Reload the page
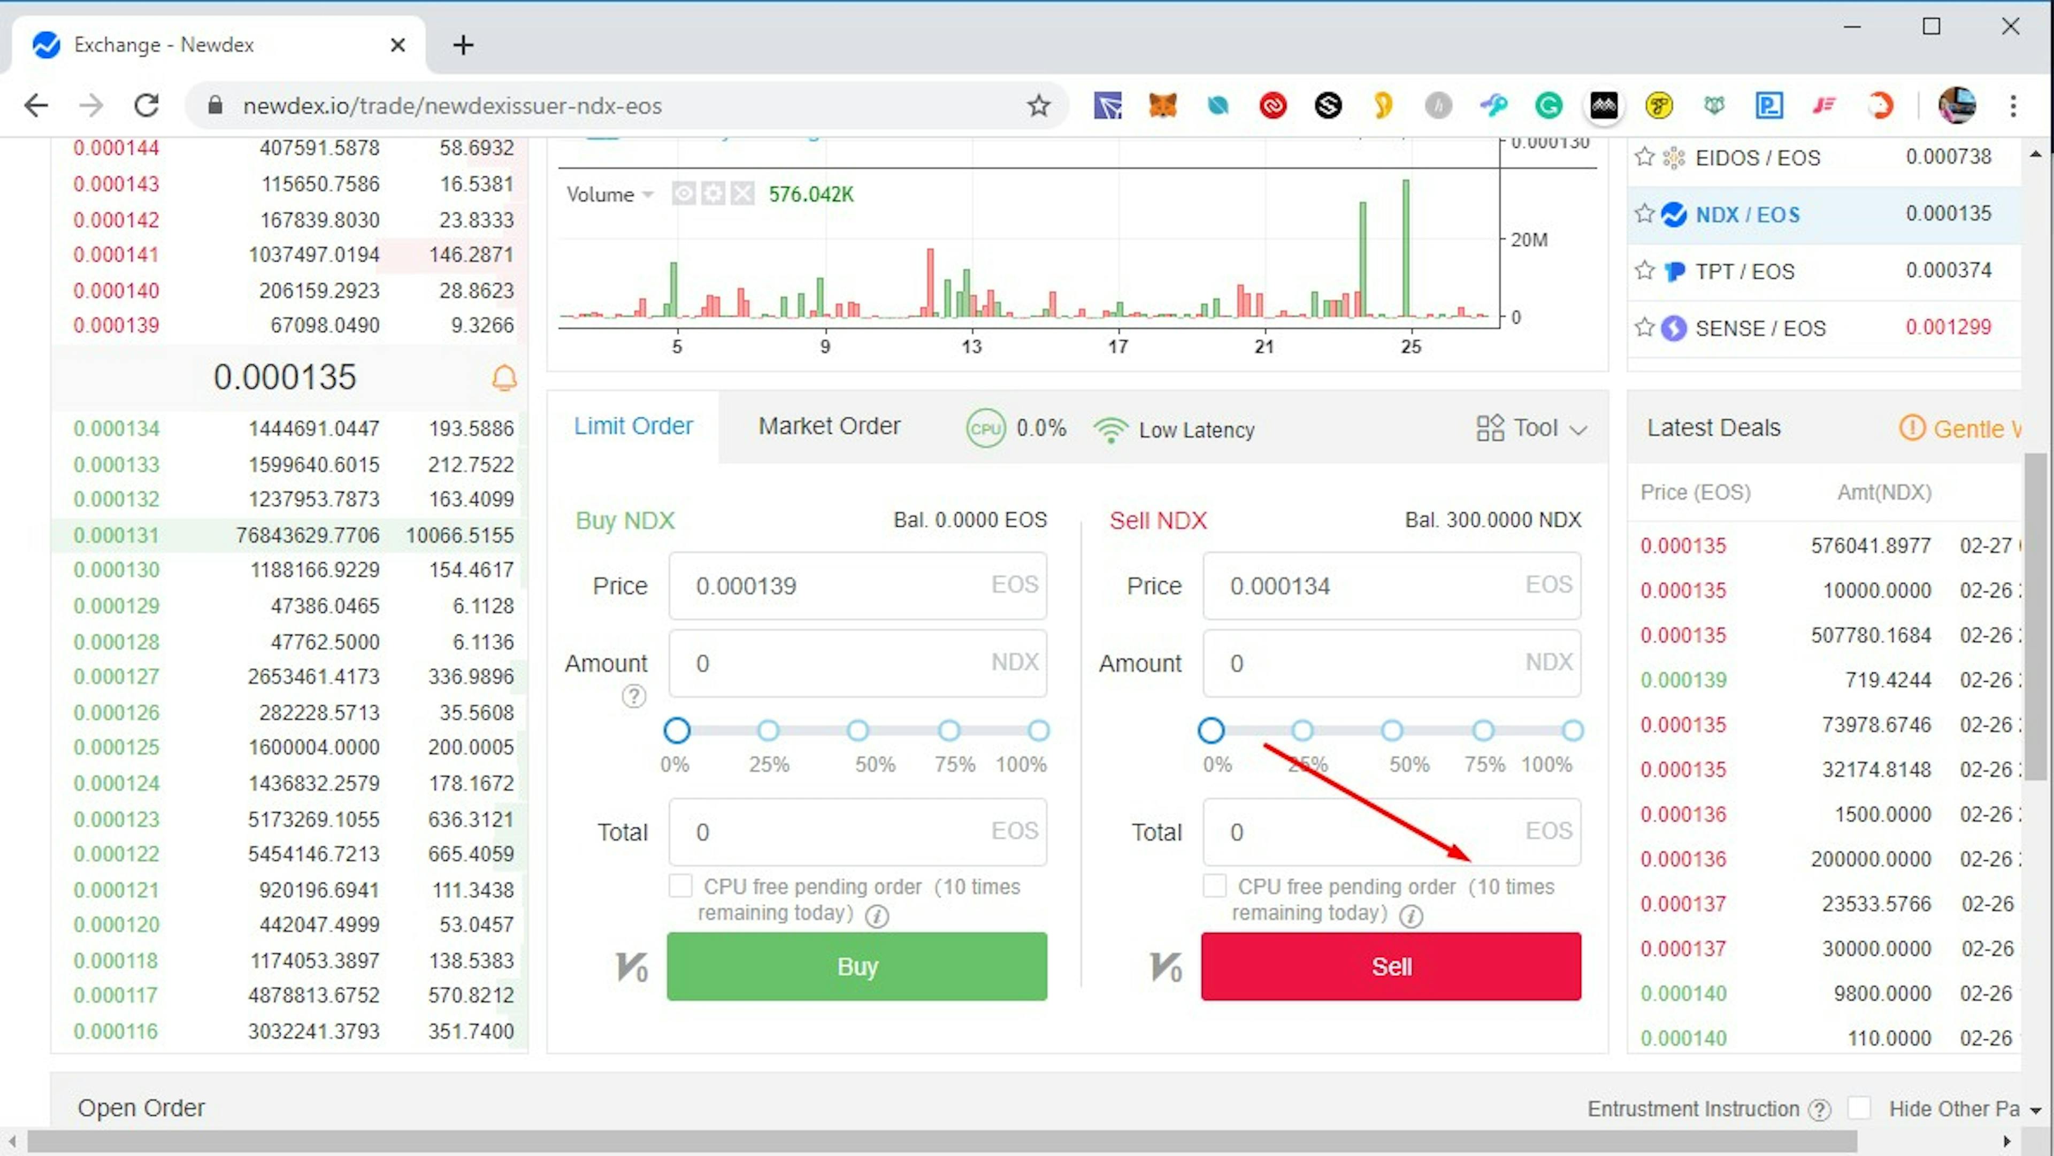 (x=146, y=105)
